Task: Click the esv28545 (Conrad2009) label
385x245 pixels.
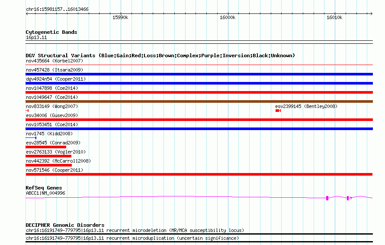Action: pos(53,143)
